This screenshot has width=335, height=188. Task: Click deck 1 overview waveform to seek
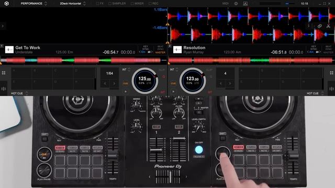(x=83, y=61)
